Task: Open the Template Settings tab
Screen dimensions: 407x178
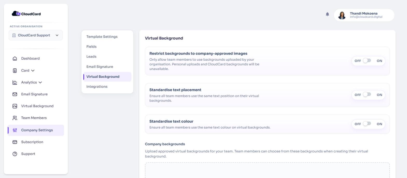Action: pyautogui.click(x=102, y=37)
